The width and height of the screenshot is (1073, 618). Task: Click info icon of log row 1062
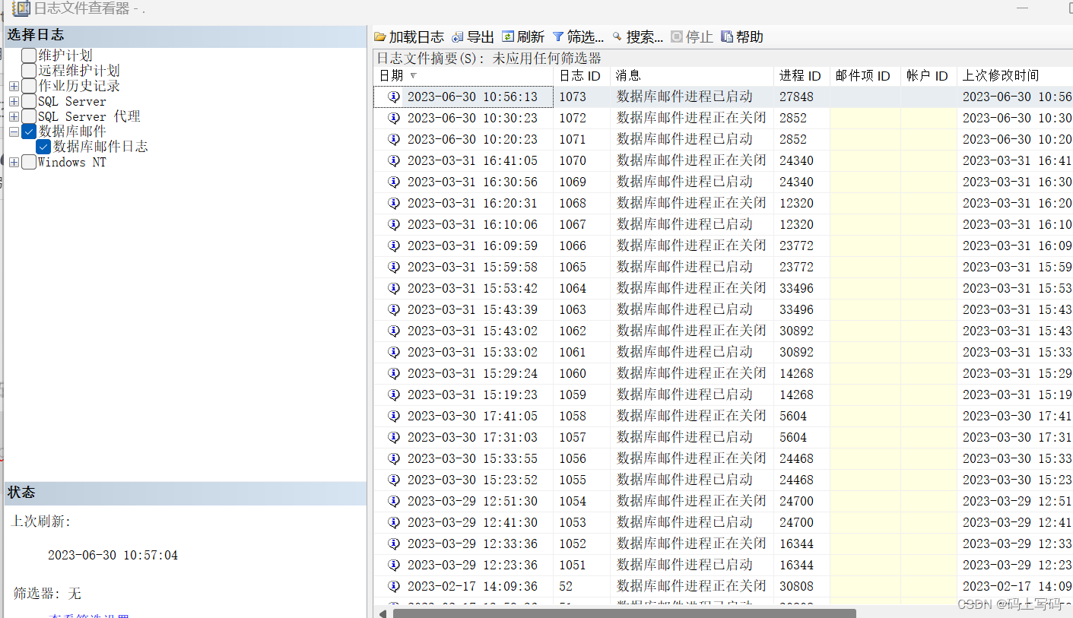[x=394, y=331]
